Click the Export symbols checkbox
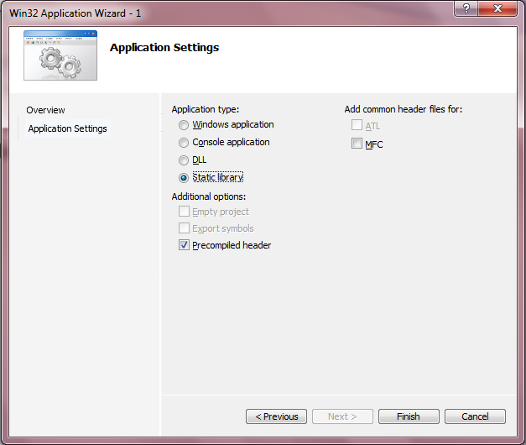This screenshot has width=526, height=445. tap(184, 228)
